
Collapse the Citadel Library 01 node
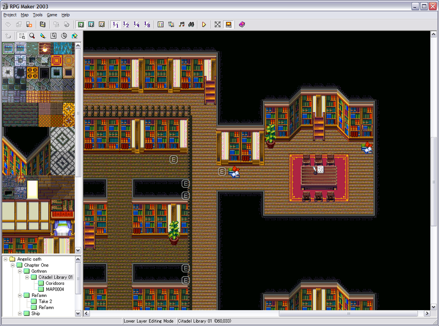(x=27, y=277)
